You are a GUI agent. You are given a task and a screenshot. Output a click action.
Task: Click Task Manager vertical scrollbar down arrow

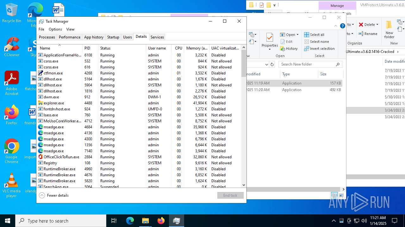[244, 185]
